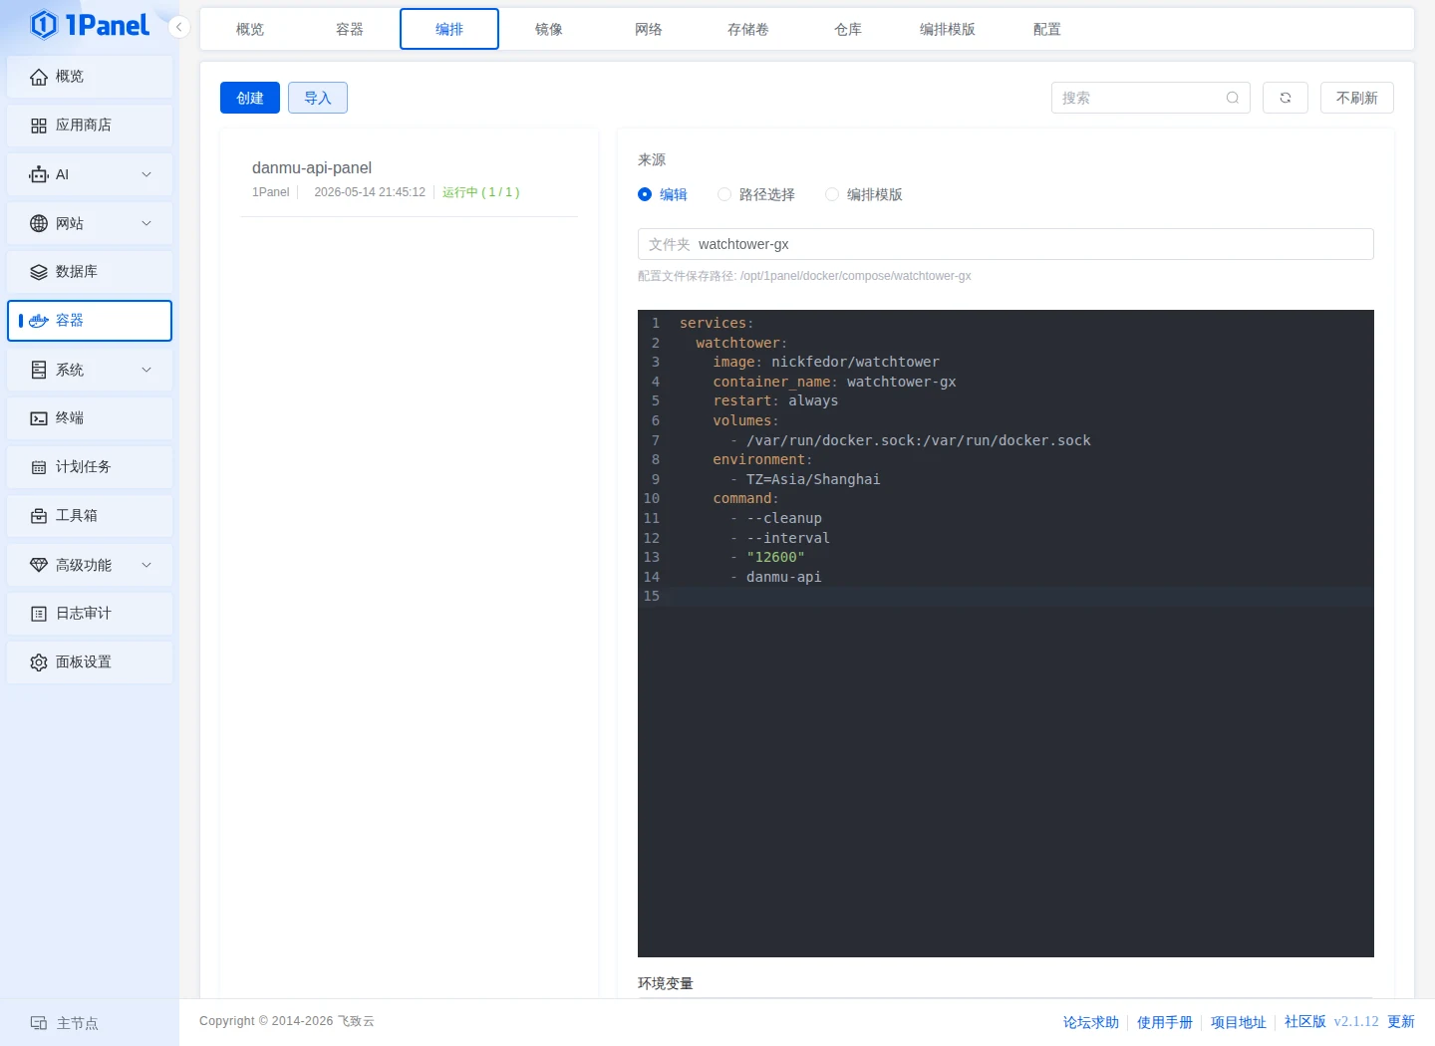Click the gear icon for 面板设置
The width and height of the screenshot is (1435, 1046).
click(x=39, y=662)
